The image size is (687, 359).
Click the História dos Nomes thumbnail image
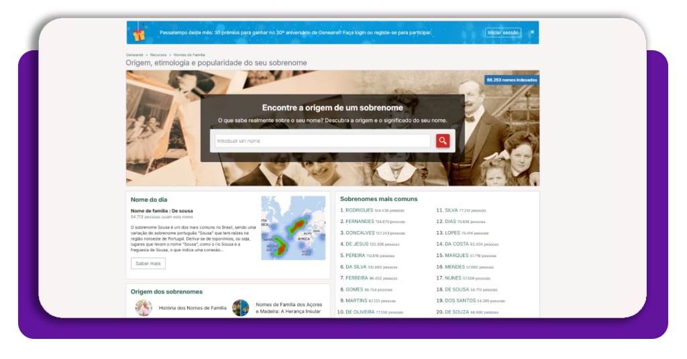click(x=144, y=308)
